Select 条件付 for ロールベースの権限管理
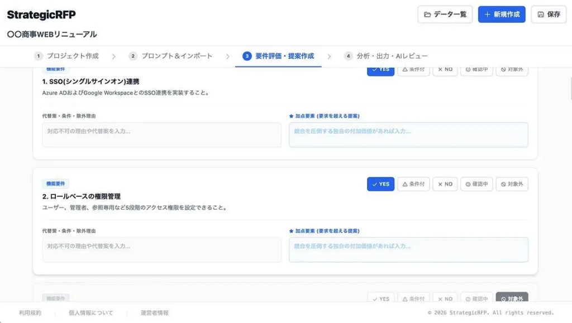Screen dimensions: 572x323 click(413, 184)
